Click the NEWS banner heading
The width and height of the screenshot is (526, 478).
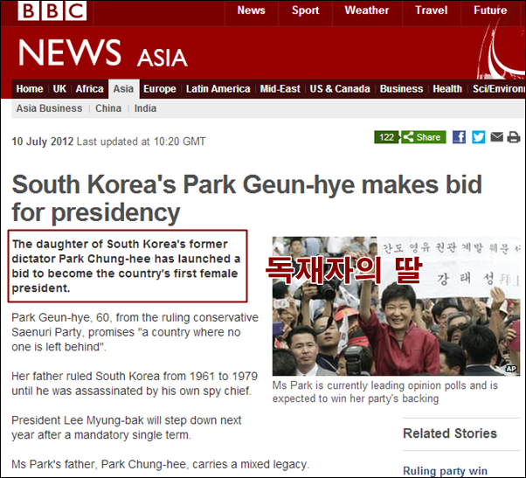pos(69,52)
